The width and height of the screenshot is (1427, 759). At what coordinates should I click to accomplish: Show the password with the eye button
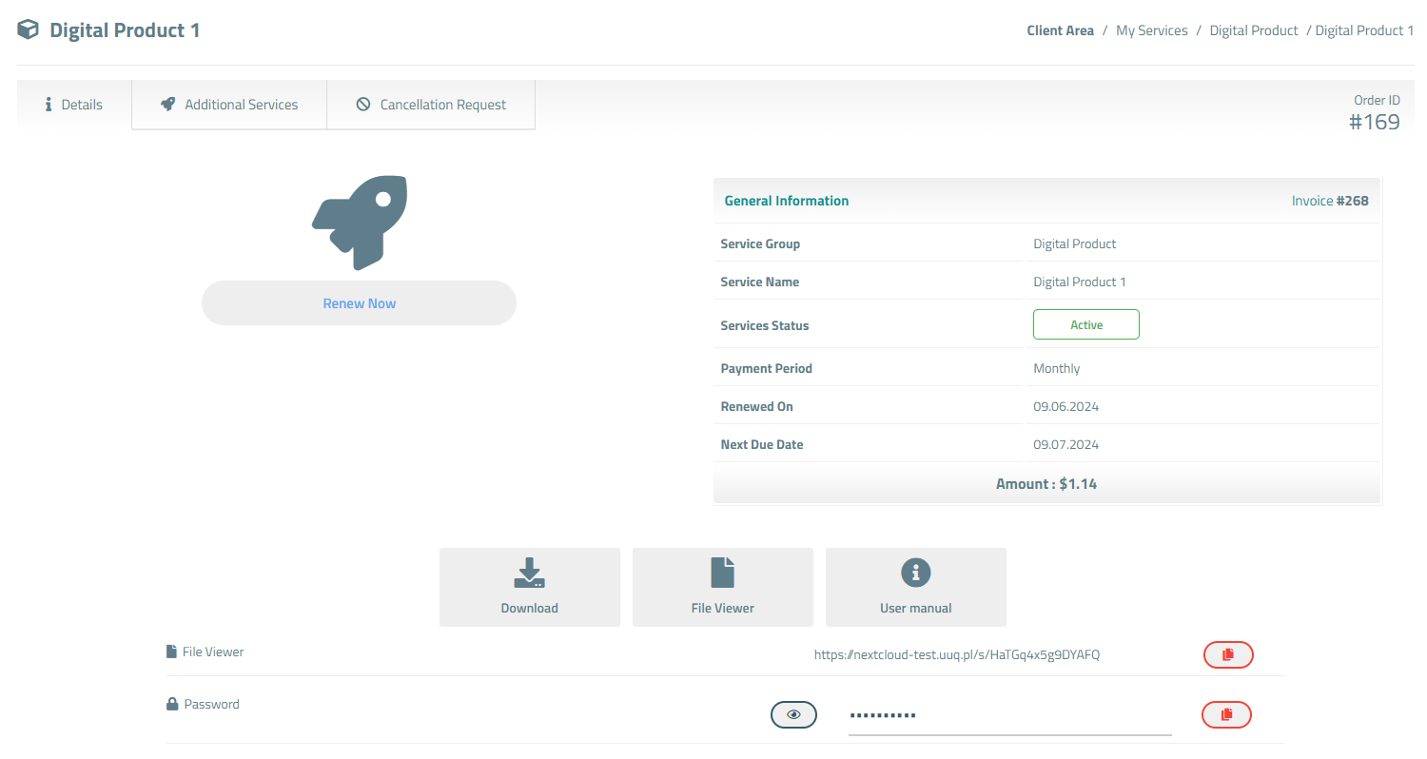tap(793, 714)
